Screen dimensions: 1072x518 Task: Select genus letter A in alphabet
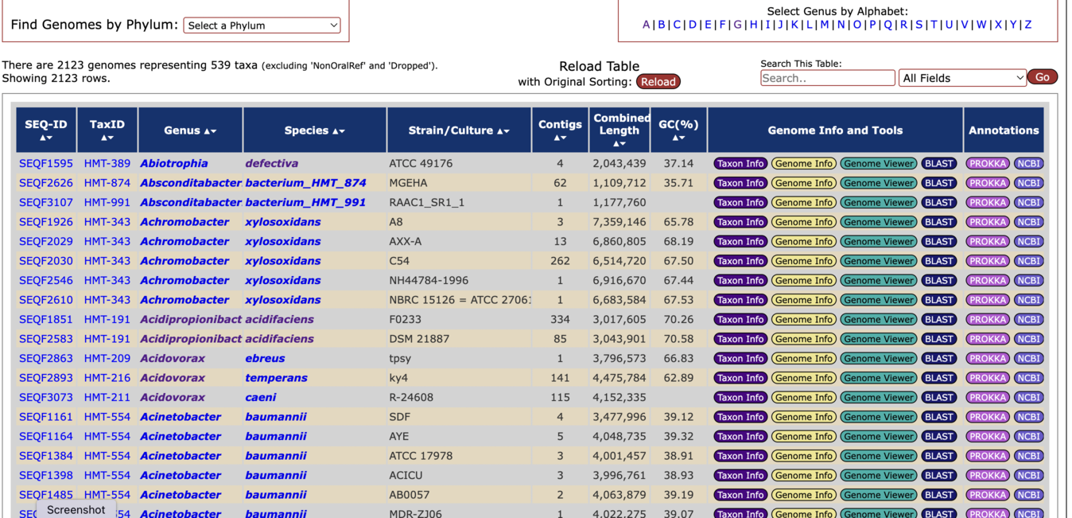[x=646, y=25]
